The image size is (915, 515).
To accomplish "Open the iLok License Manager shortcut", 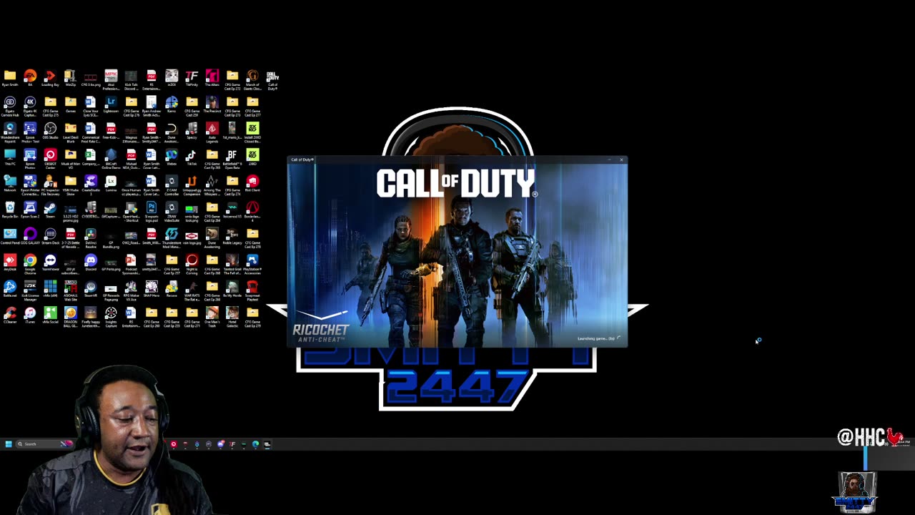I will click(30, 292).
